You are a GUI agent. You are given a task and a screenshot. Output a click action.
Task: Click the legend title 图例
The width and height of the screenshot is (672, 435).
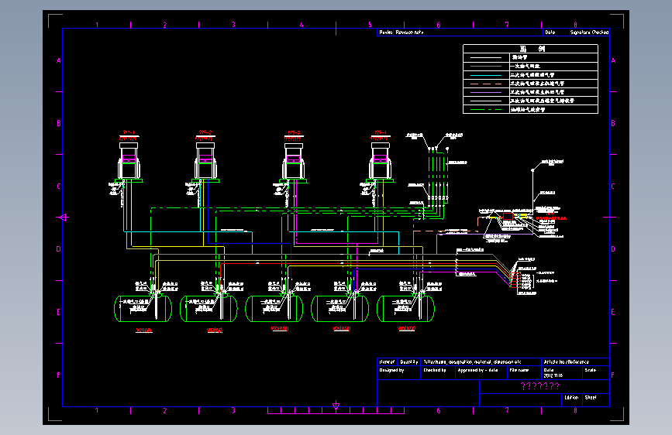tap(532, 49)
